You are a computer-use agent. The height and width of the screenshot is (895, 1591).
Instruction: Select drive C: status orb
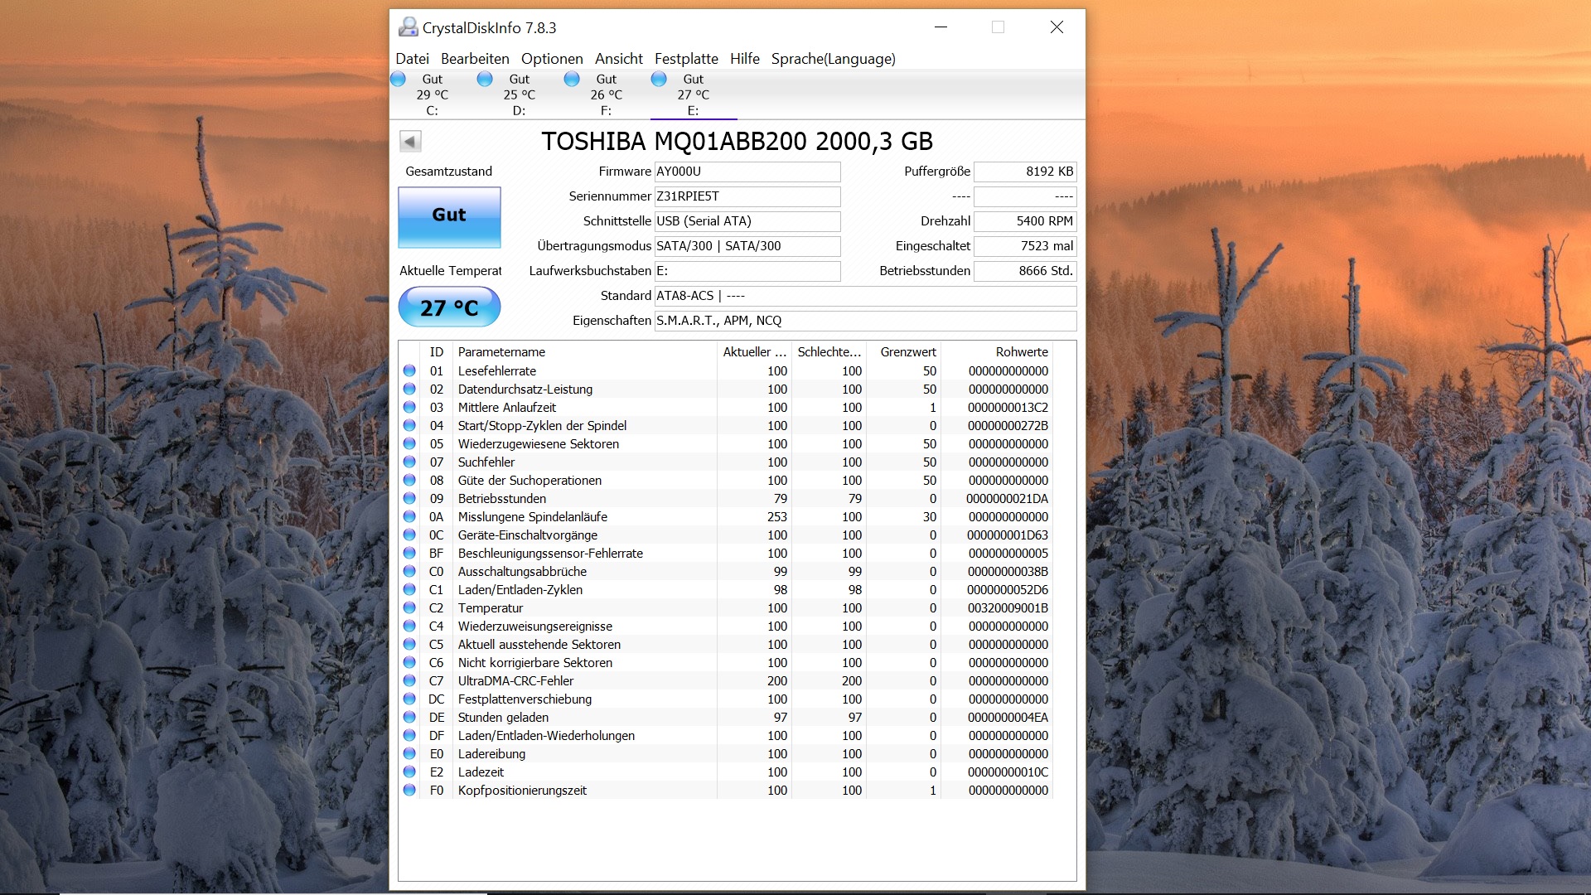399,80
